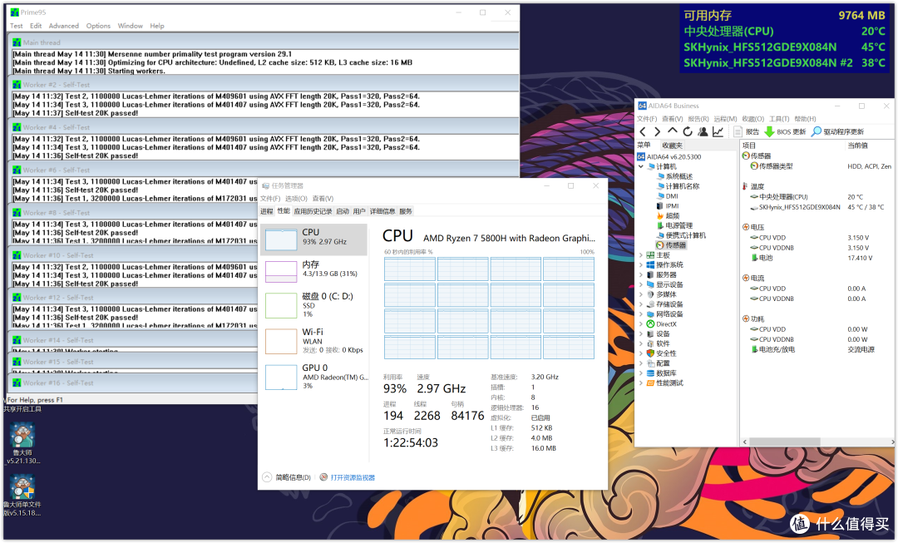
Task: Open the Edit menu in Prime95
Action: point(36,26)
